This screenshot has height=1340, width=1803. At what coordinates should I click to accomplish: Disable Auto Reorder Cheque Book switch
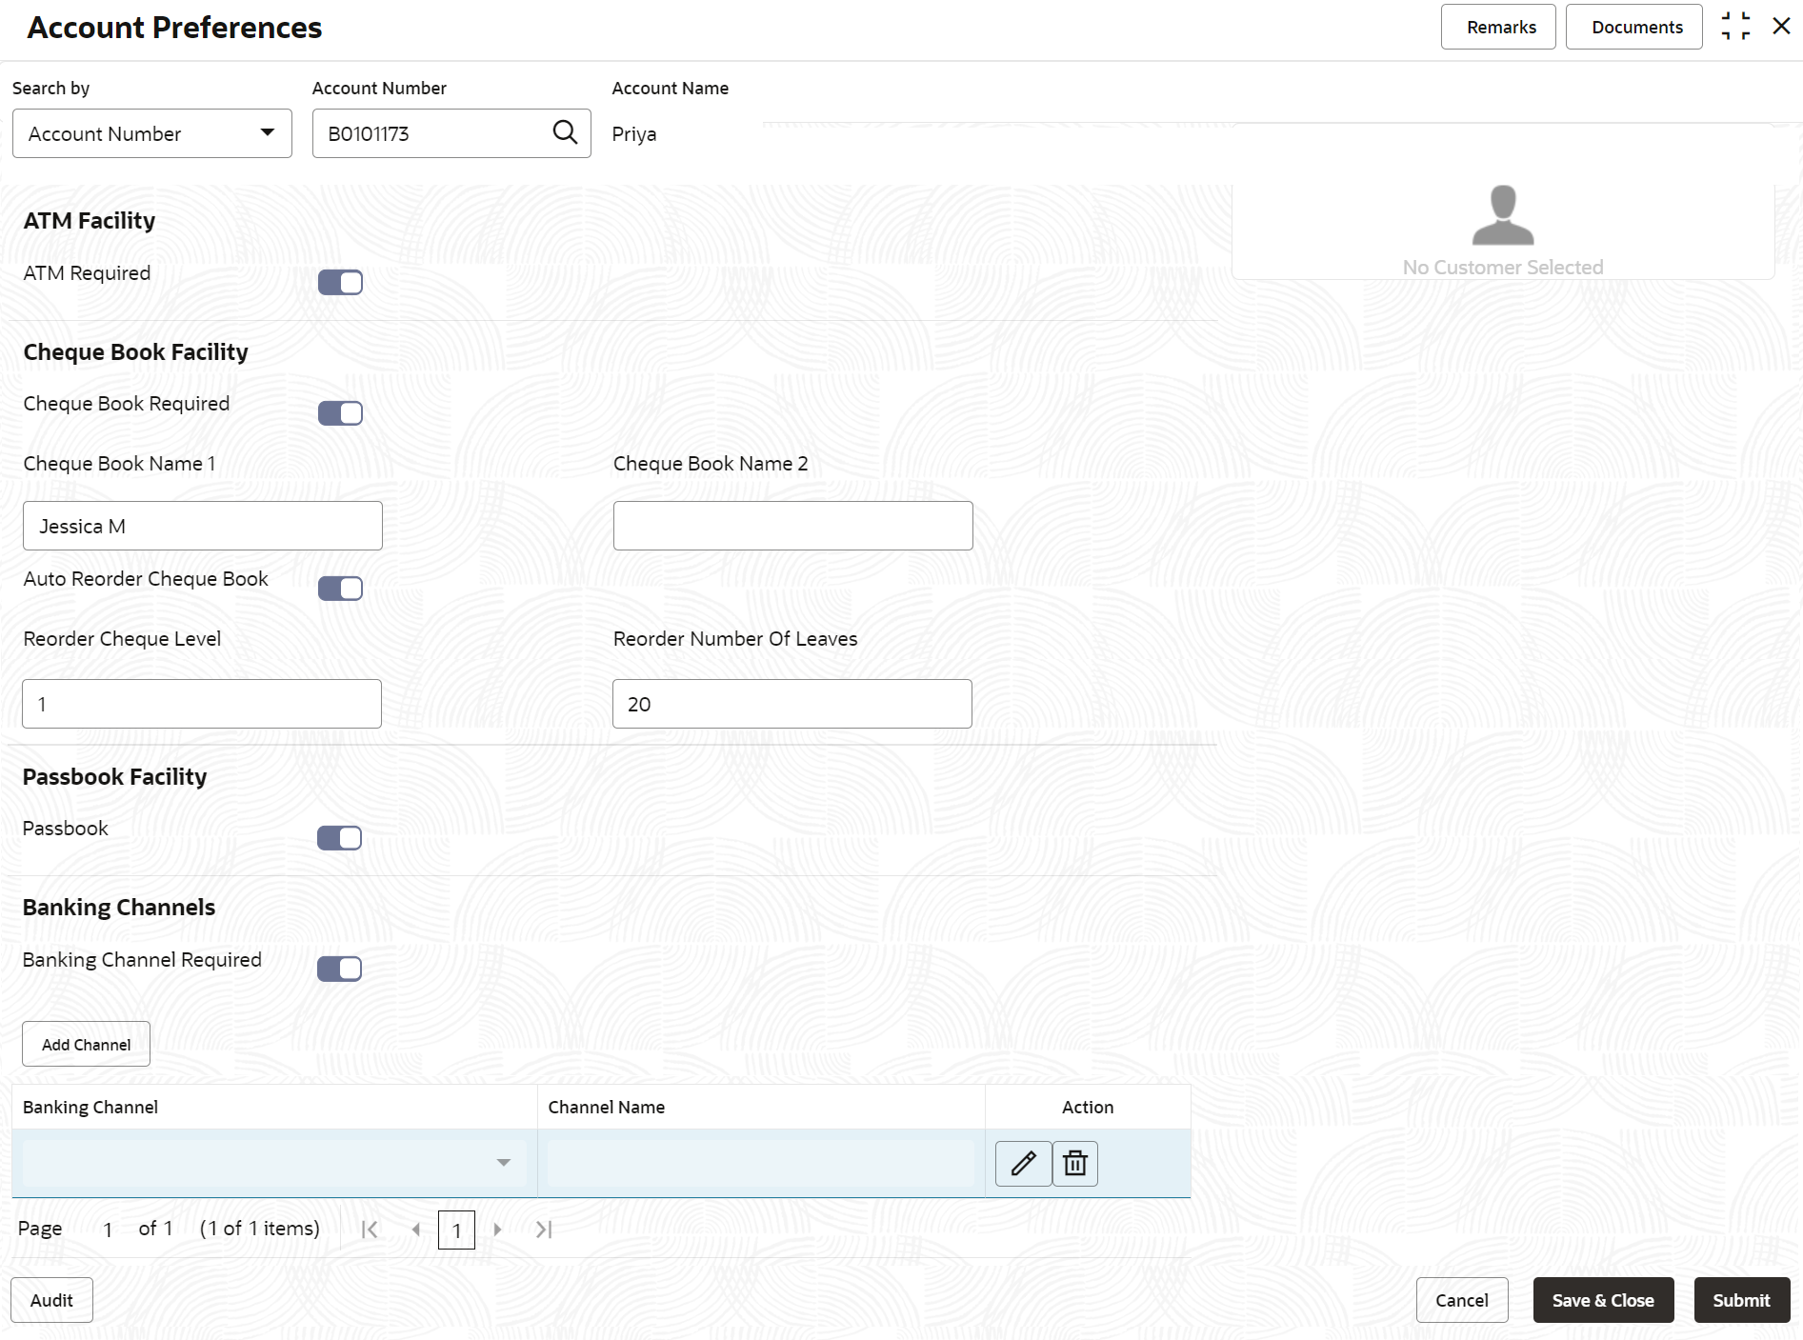(340, 588)
